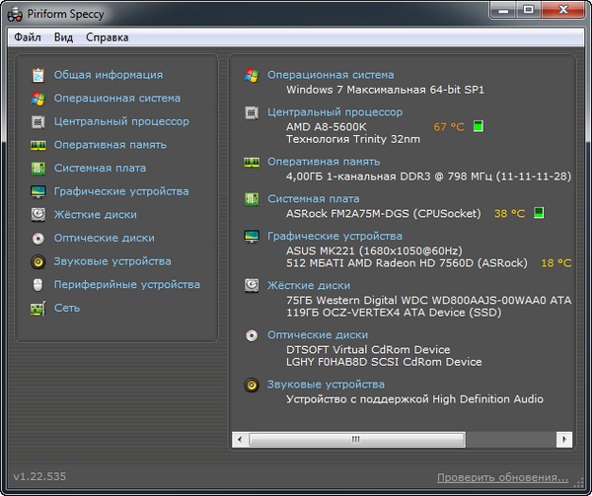The width and height of the screenshot is (592, 496).
Task: Click the horizontal scrollbar left arrow
Action: click(240, 437)
